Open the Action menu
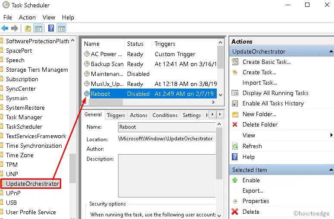334x219 pixels. coord(27,17)
